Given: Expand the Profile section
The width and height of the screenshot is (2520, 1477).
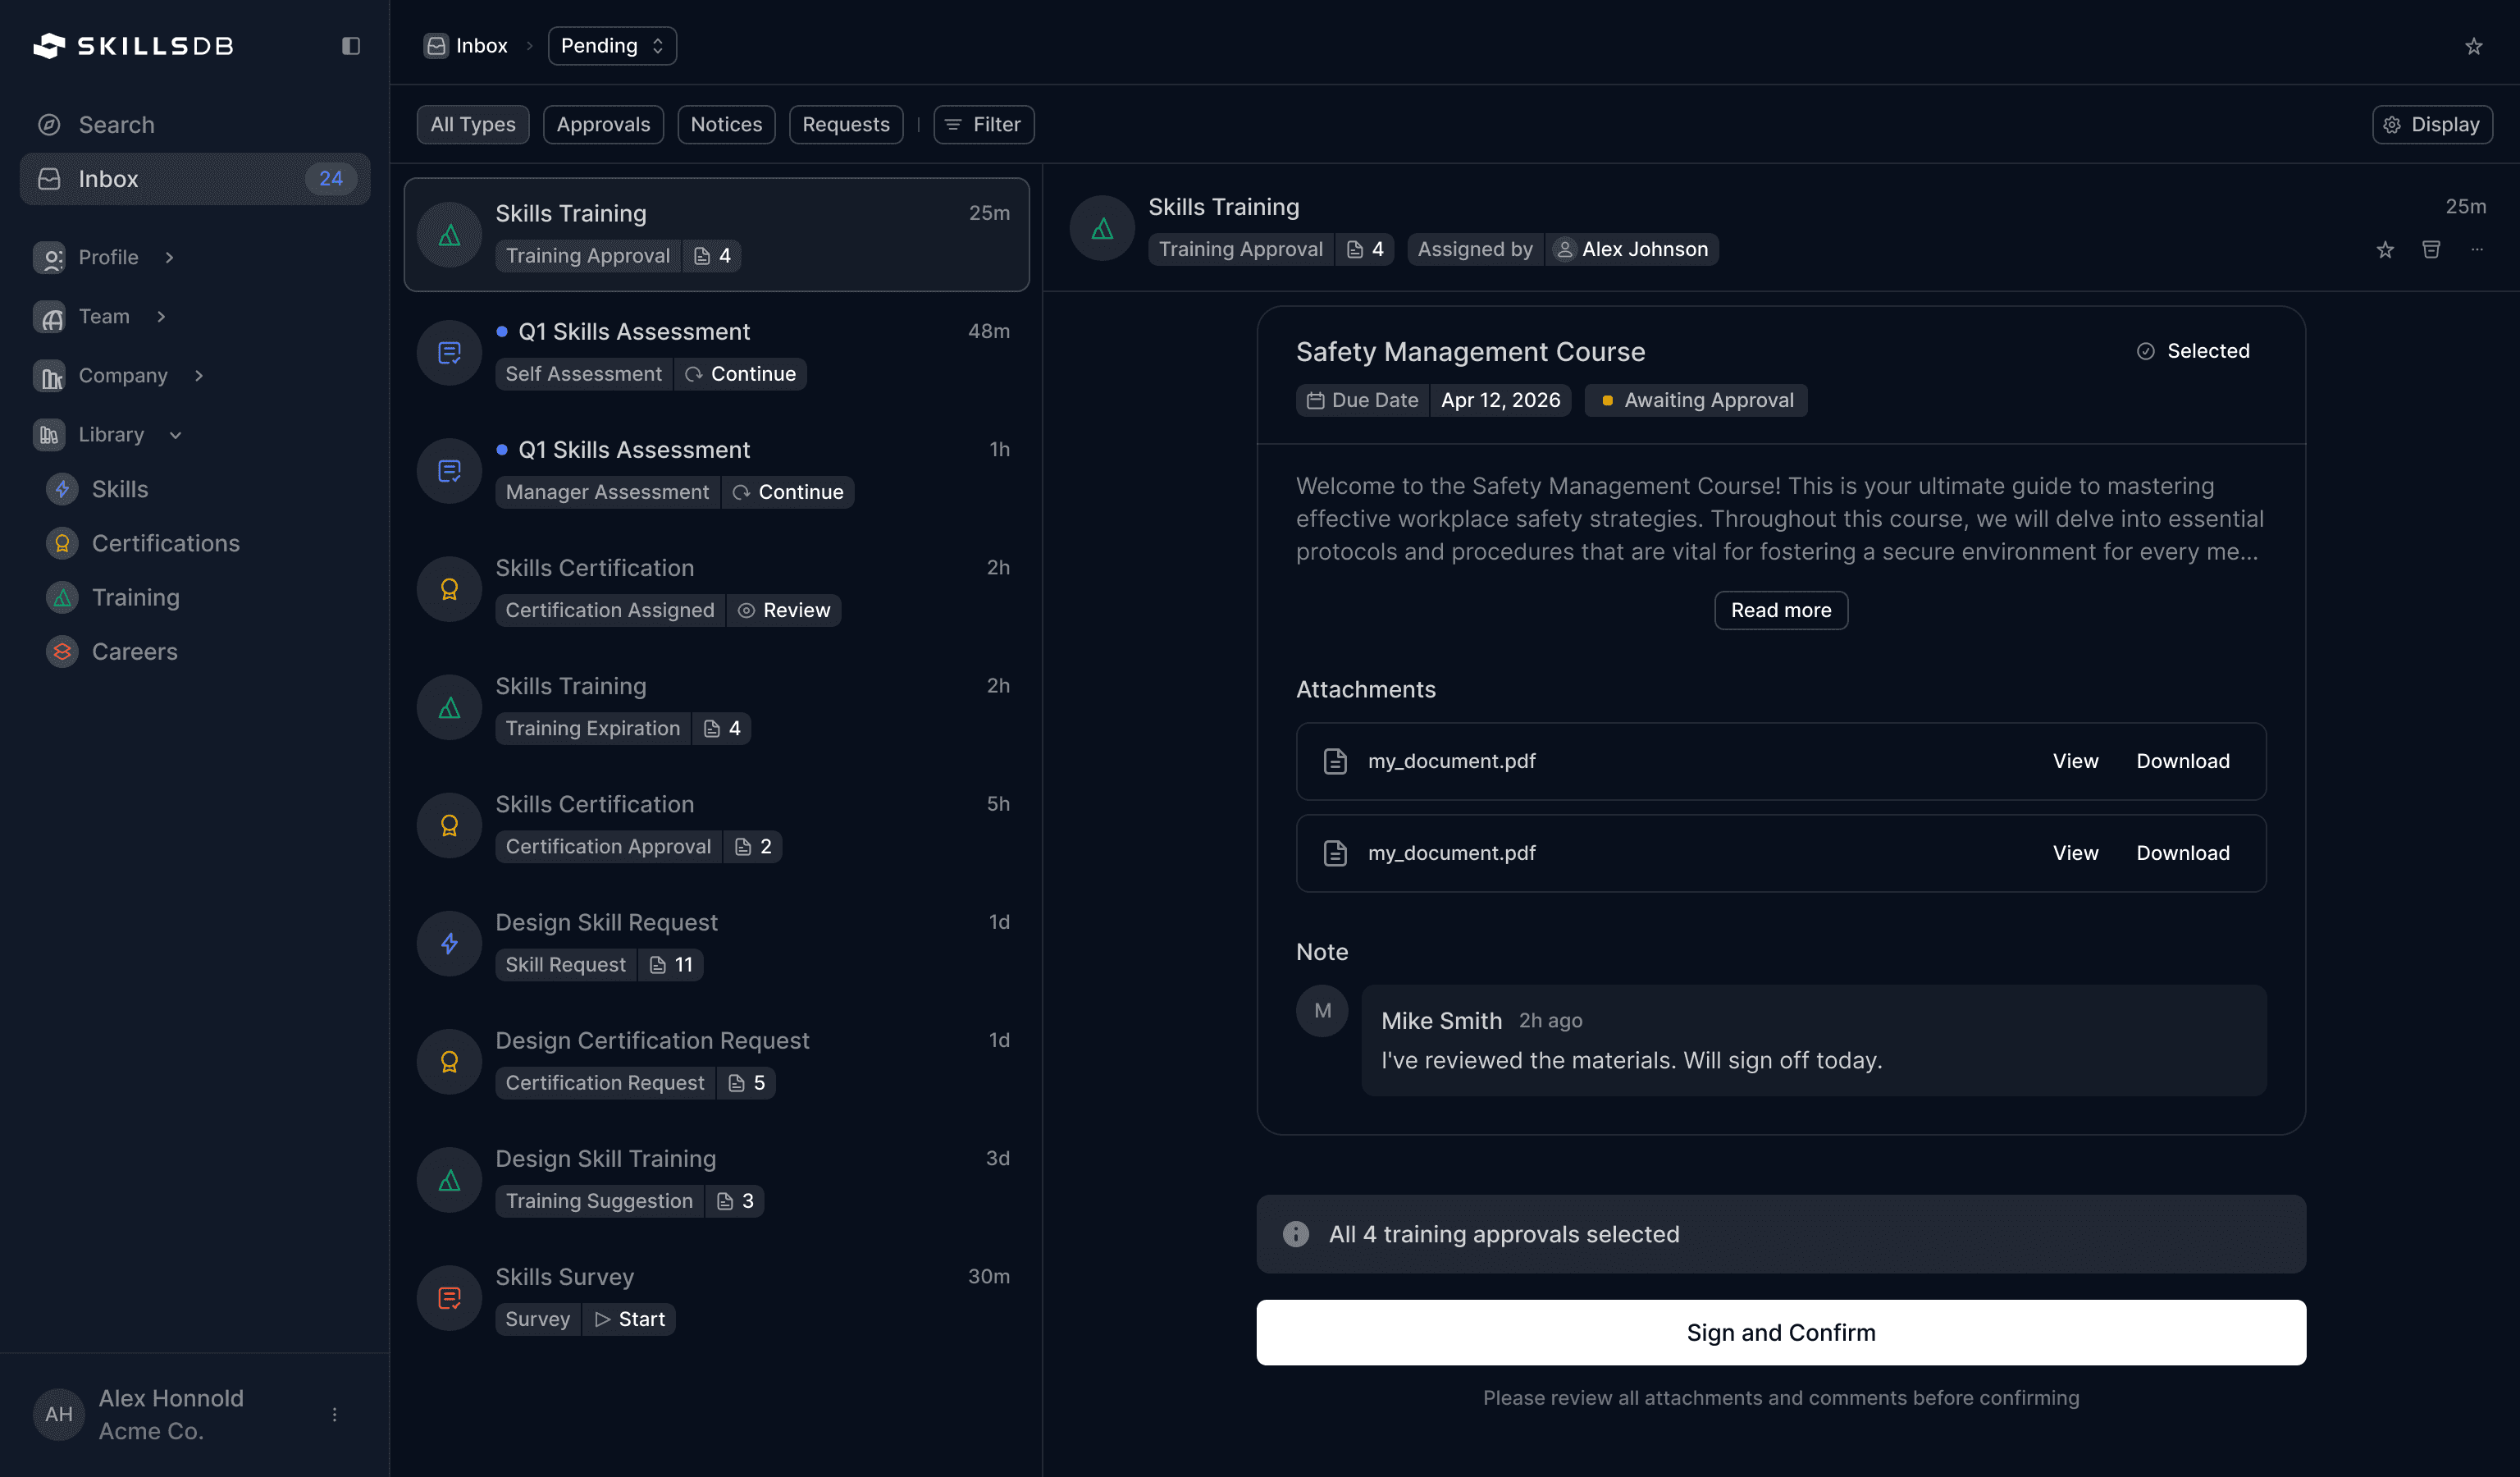Looking at the screenshot, I should click(169, 258).
